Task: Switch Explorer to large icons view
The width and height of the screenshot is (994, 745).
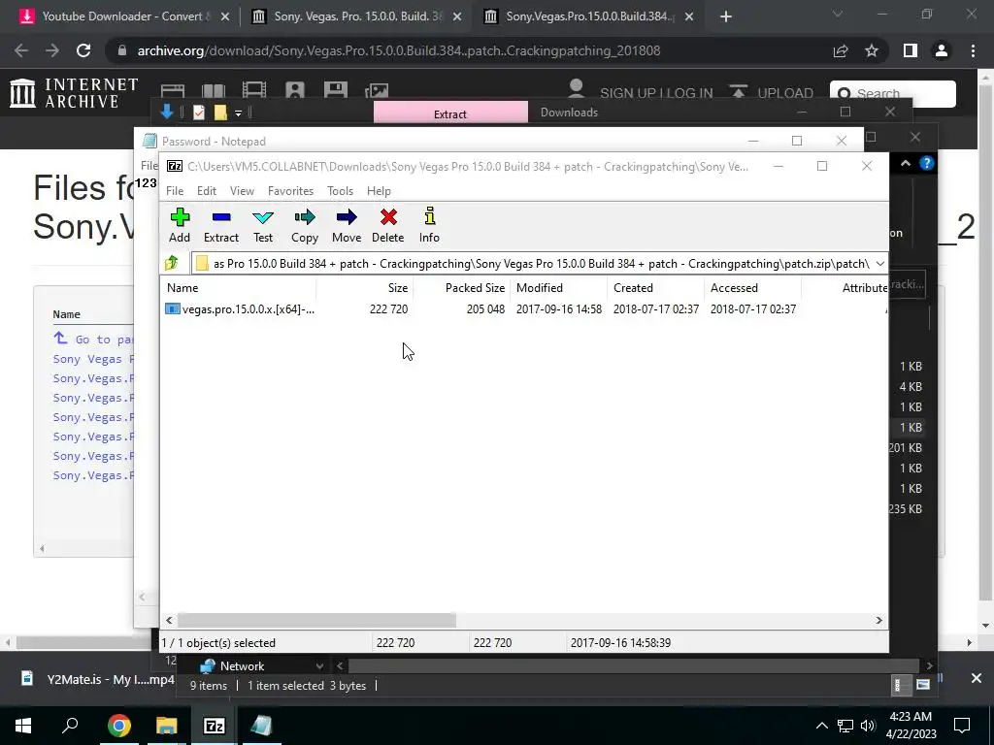Action: point(922,685)
